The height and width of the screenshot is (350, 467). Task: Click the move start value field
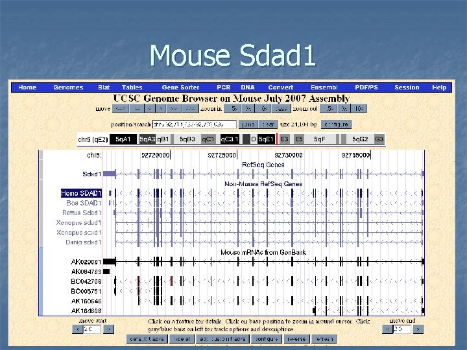[92, 329]
